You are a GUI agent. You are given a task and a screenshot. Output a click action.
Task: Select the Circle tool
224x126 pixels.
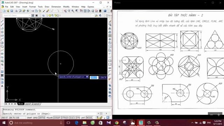(2, 43)
